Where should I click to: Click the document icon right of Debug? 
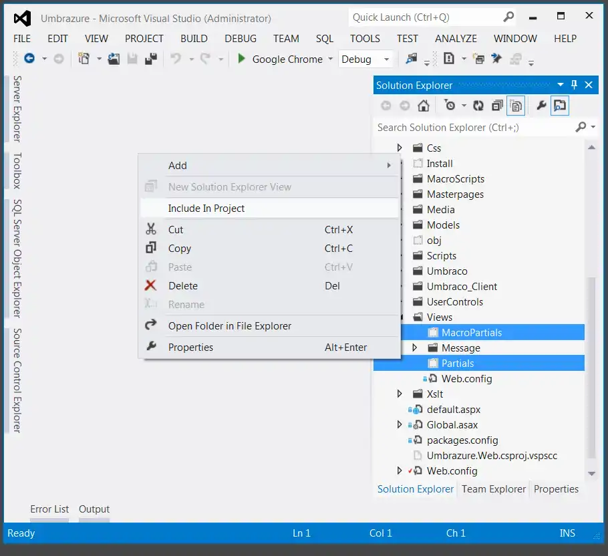pyautogui.click(x=448, y=59)
